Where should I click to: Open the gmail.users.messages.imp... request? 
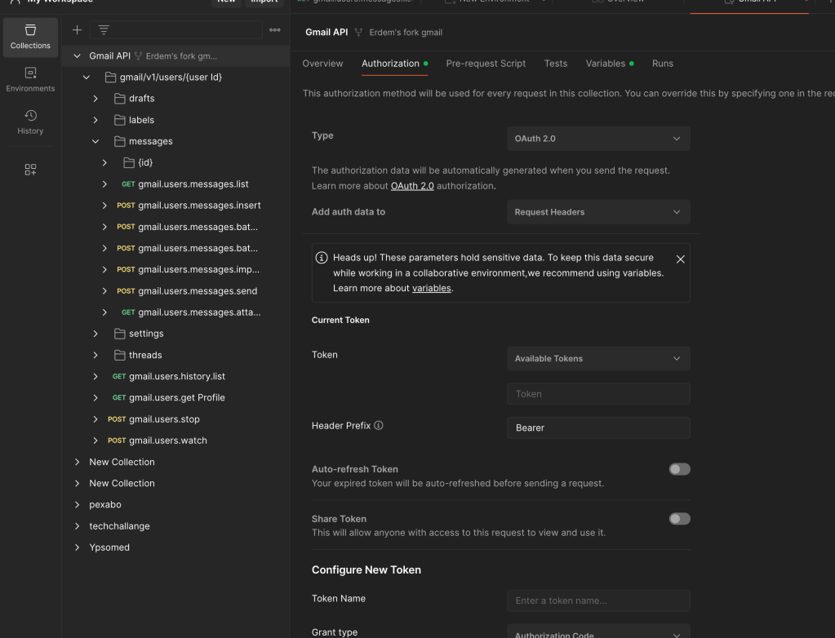click(198, 269)
